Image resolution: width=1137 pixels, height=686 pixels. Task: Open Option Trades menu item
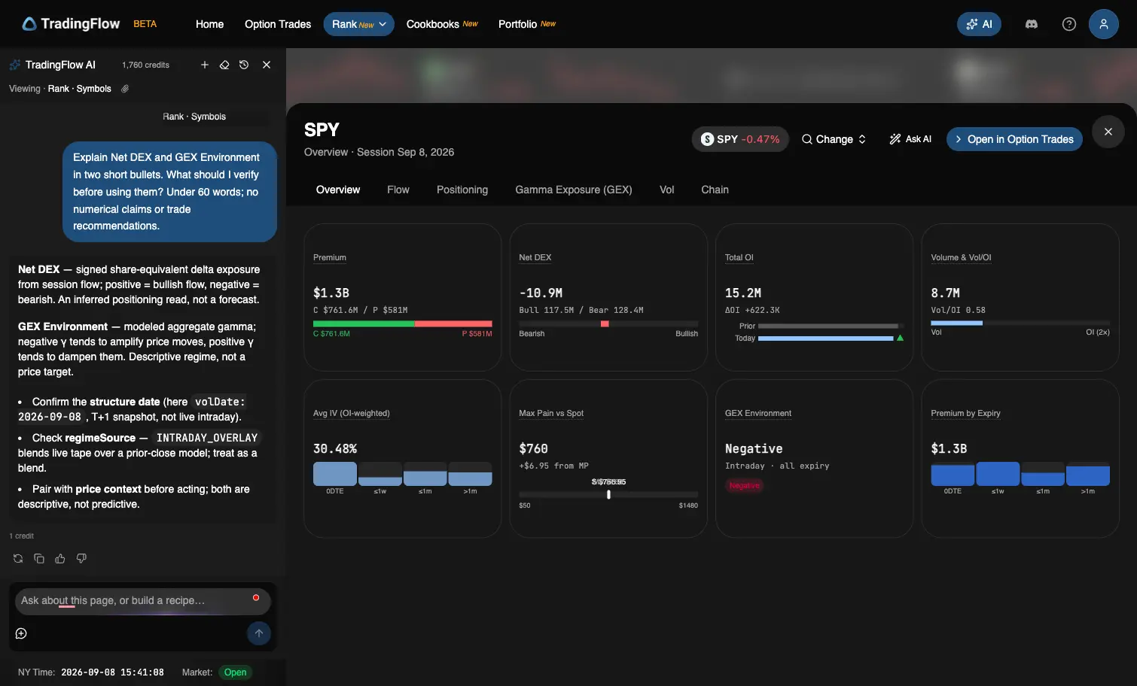tap(278, 24)
